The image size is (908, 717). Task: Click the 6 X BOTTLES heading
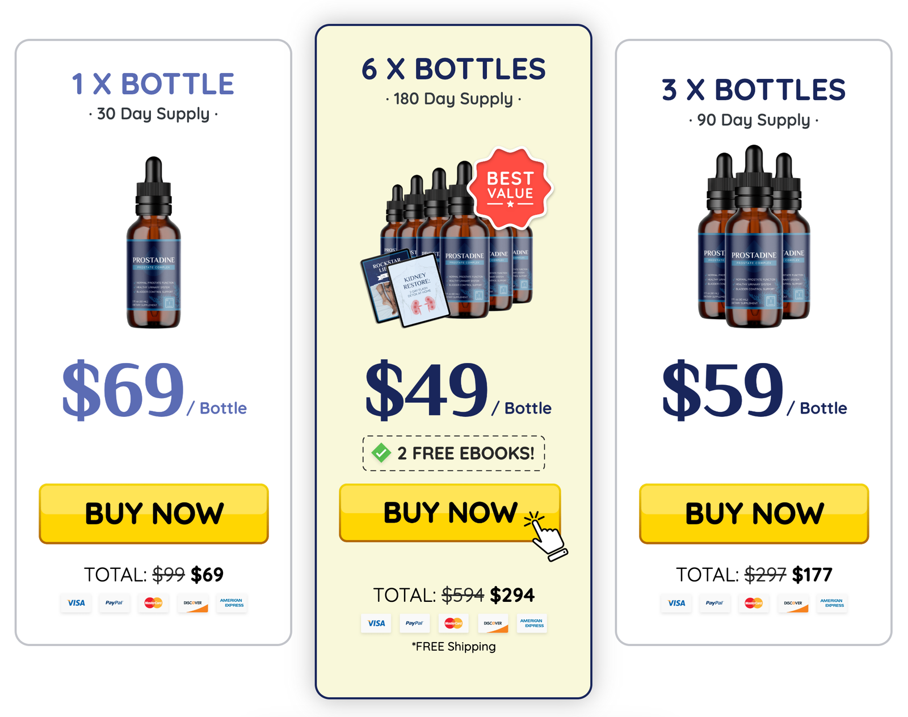[x=453, y=69]
